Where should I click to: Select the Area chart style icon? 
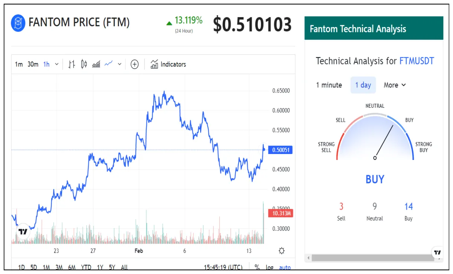click(96, 64)
